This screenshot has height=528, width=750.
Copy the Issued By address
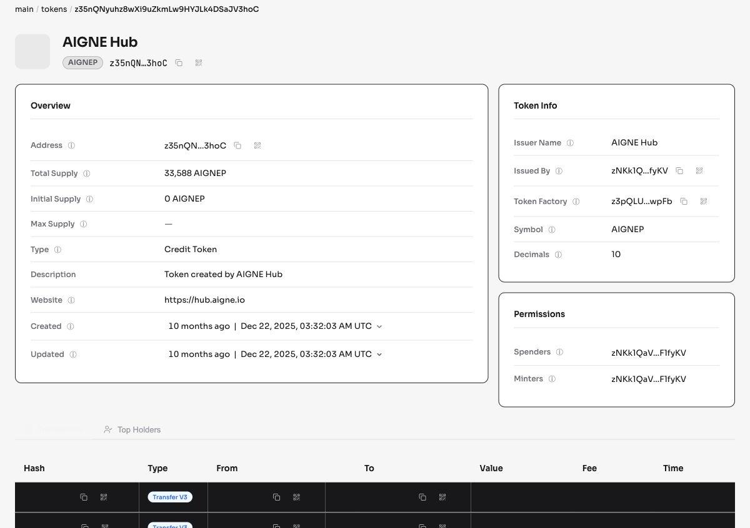679,171
